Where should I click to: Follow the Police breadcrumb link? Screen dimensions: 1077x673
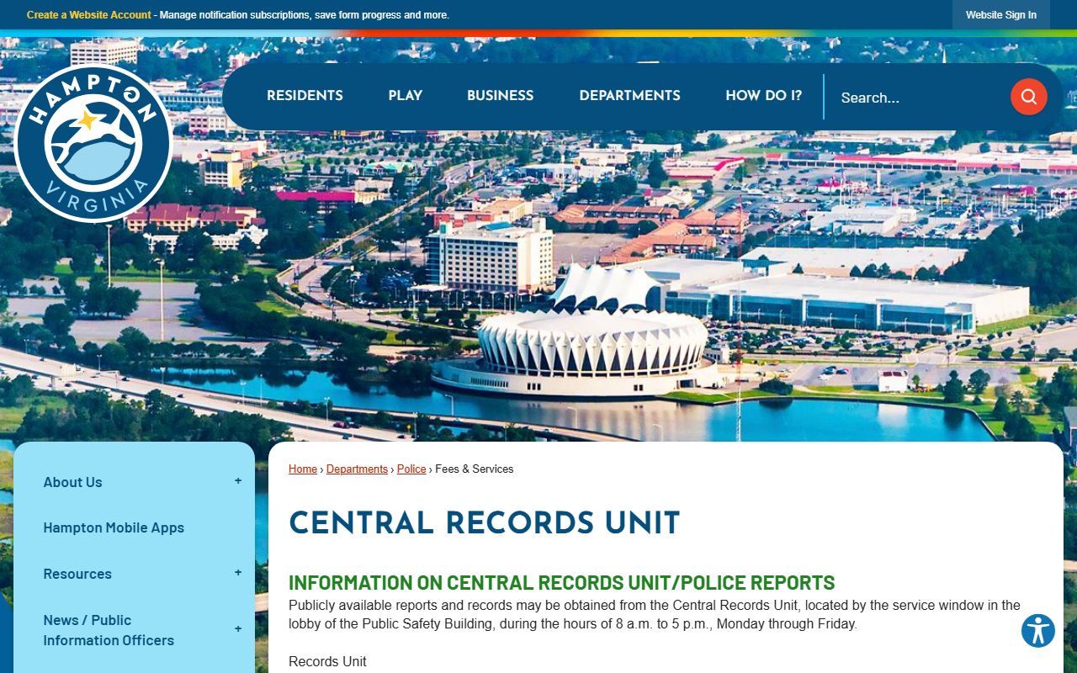pyautogui.click(x=411, y=469)
